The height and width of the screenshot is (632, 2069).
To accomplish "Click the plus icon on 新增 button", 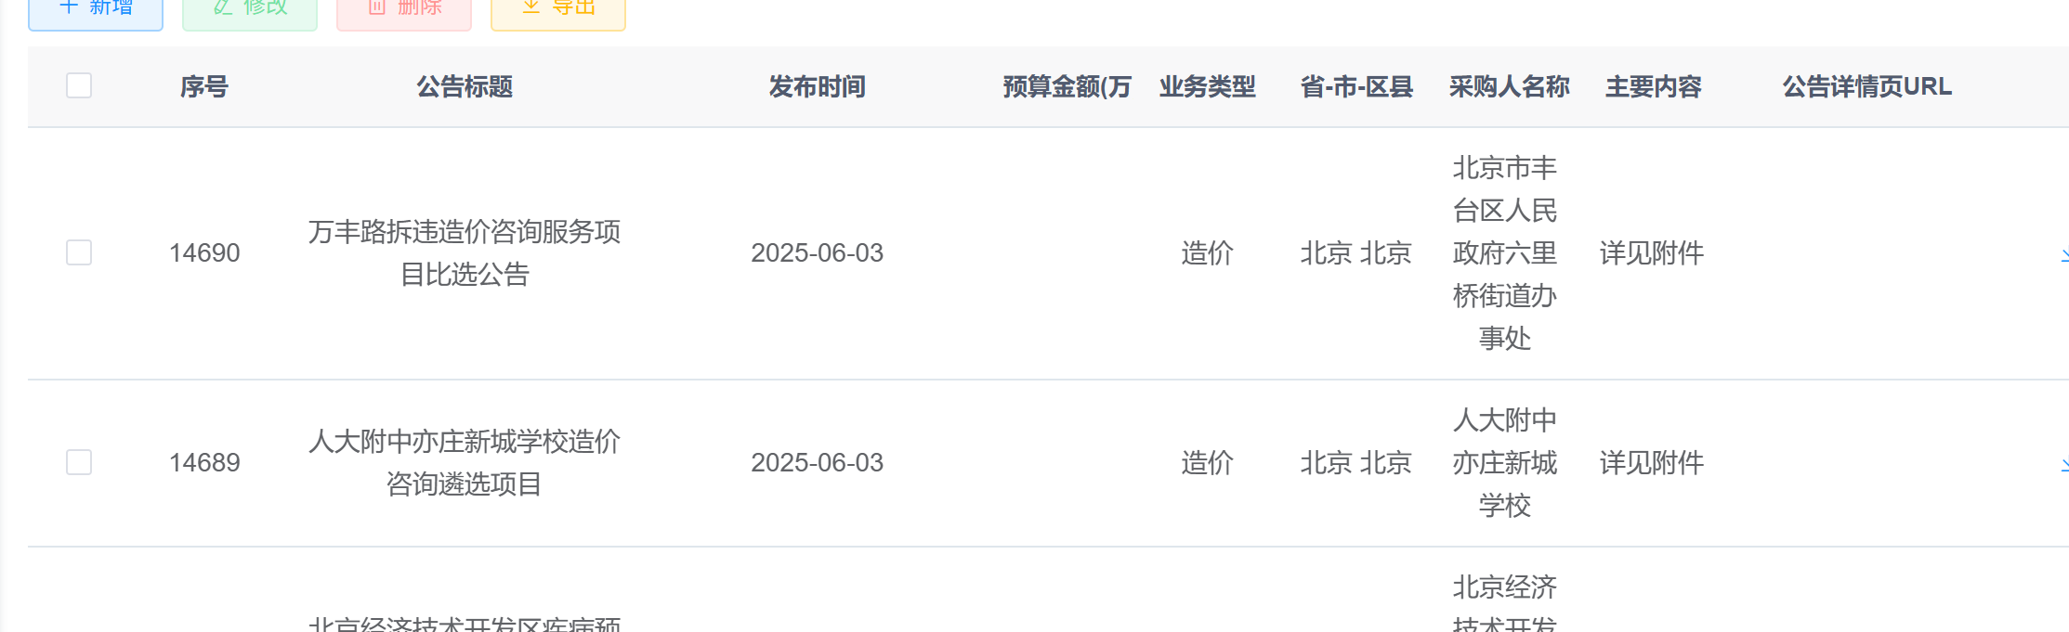I will [69, 6].
